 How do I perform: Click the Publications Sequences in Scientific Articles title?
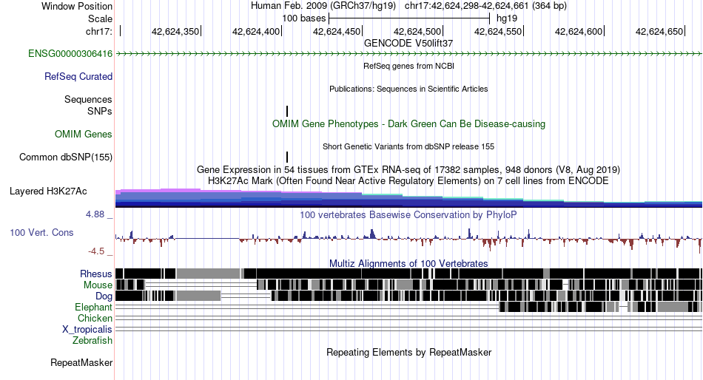(x=408, y=89)
